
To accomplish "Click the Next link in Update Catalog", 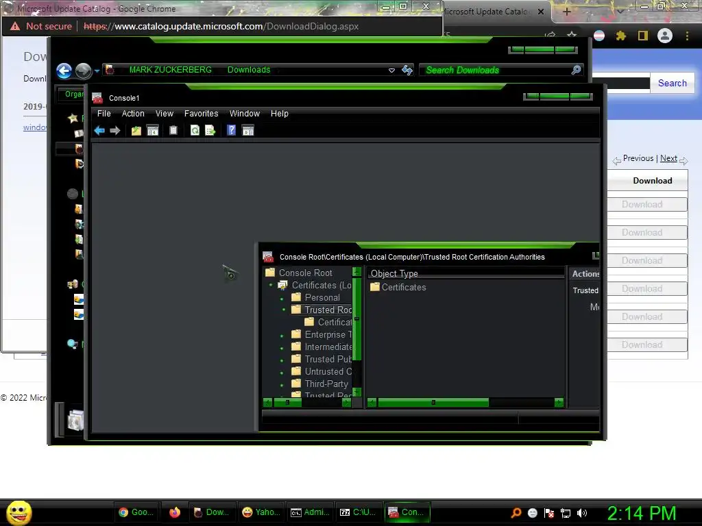I will pos(668,158).
